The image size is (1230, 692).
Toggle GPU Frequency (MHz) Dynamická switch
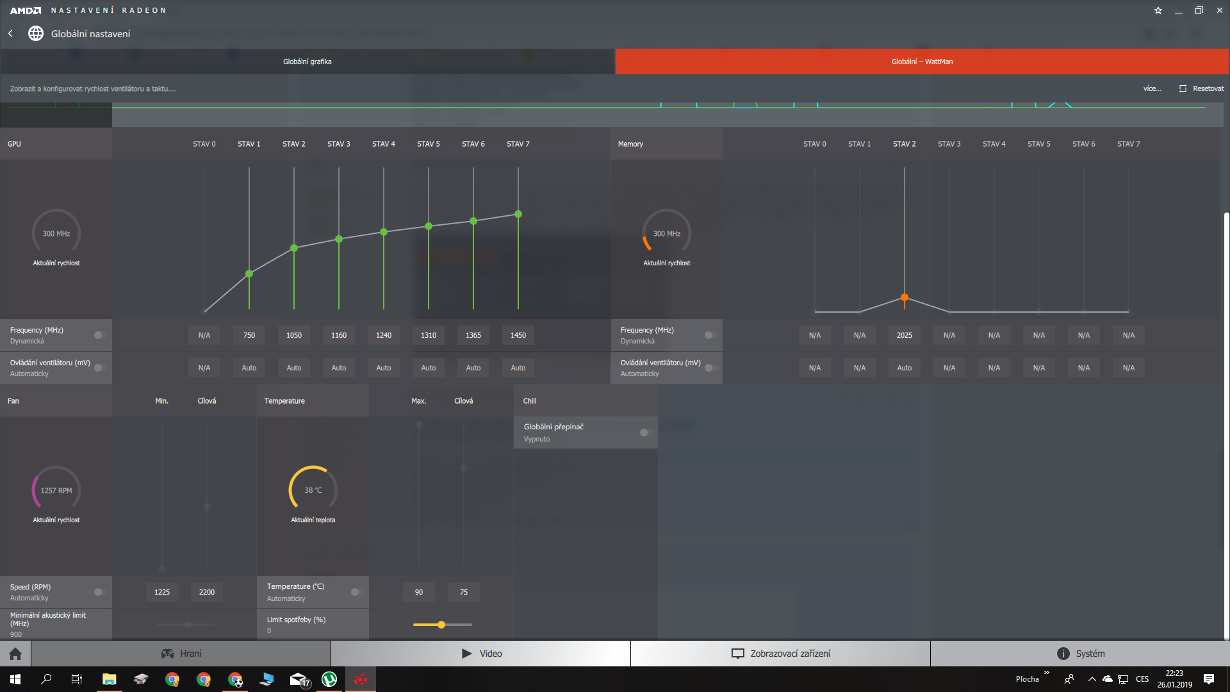pyautogui.click(x=99, y=335)
